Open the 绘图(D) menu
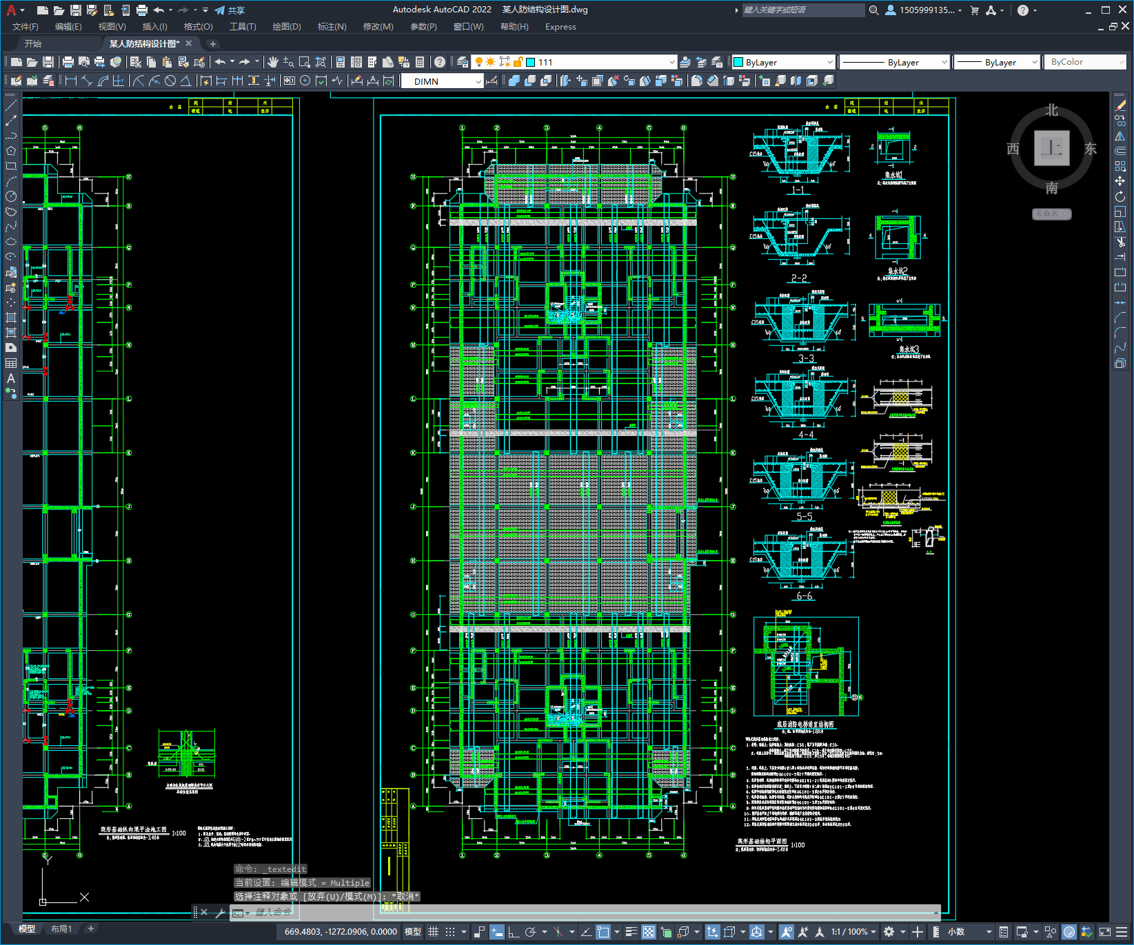This screenshot has height=945, width=1134. (x=286, y=27)
